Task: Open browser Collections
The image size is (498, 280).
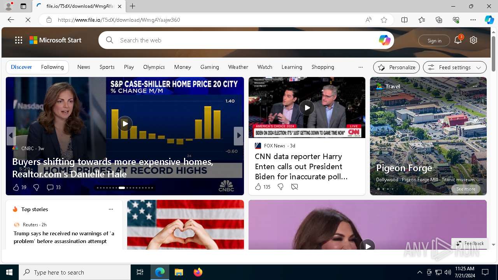Action: click(439, 20)
